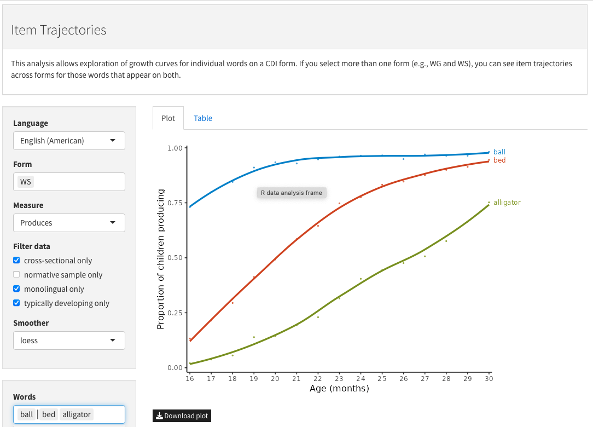
Task: Expand the Language dropdown arrow
Action: click(113, 141)
